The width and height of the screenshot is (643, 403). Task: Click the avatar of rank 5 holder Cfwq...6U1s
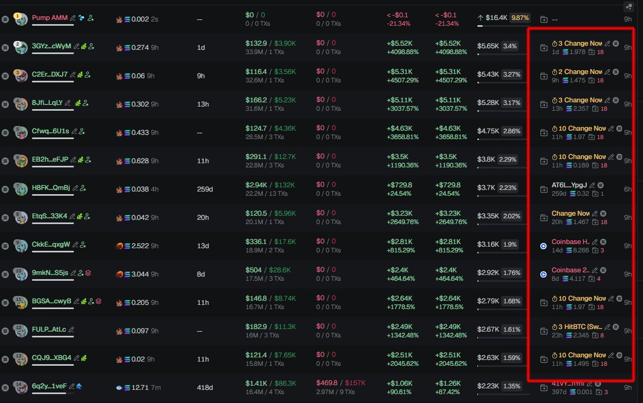[x=21, y=132]
